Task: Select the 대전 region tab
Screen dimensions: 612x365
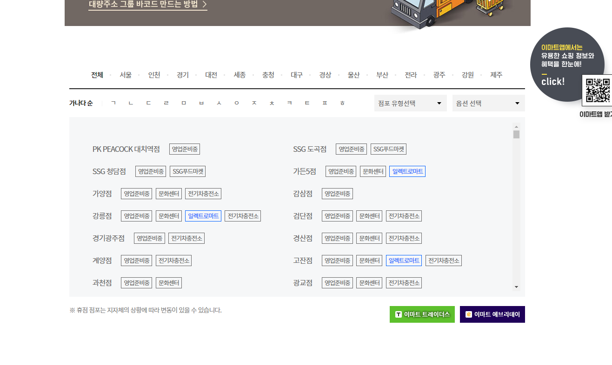Action: point(211,75)
